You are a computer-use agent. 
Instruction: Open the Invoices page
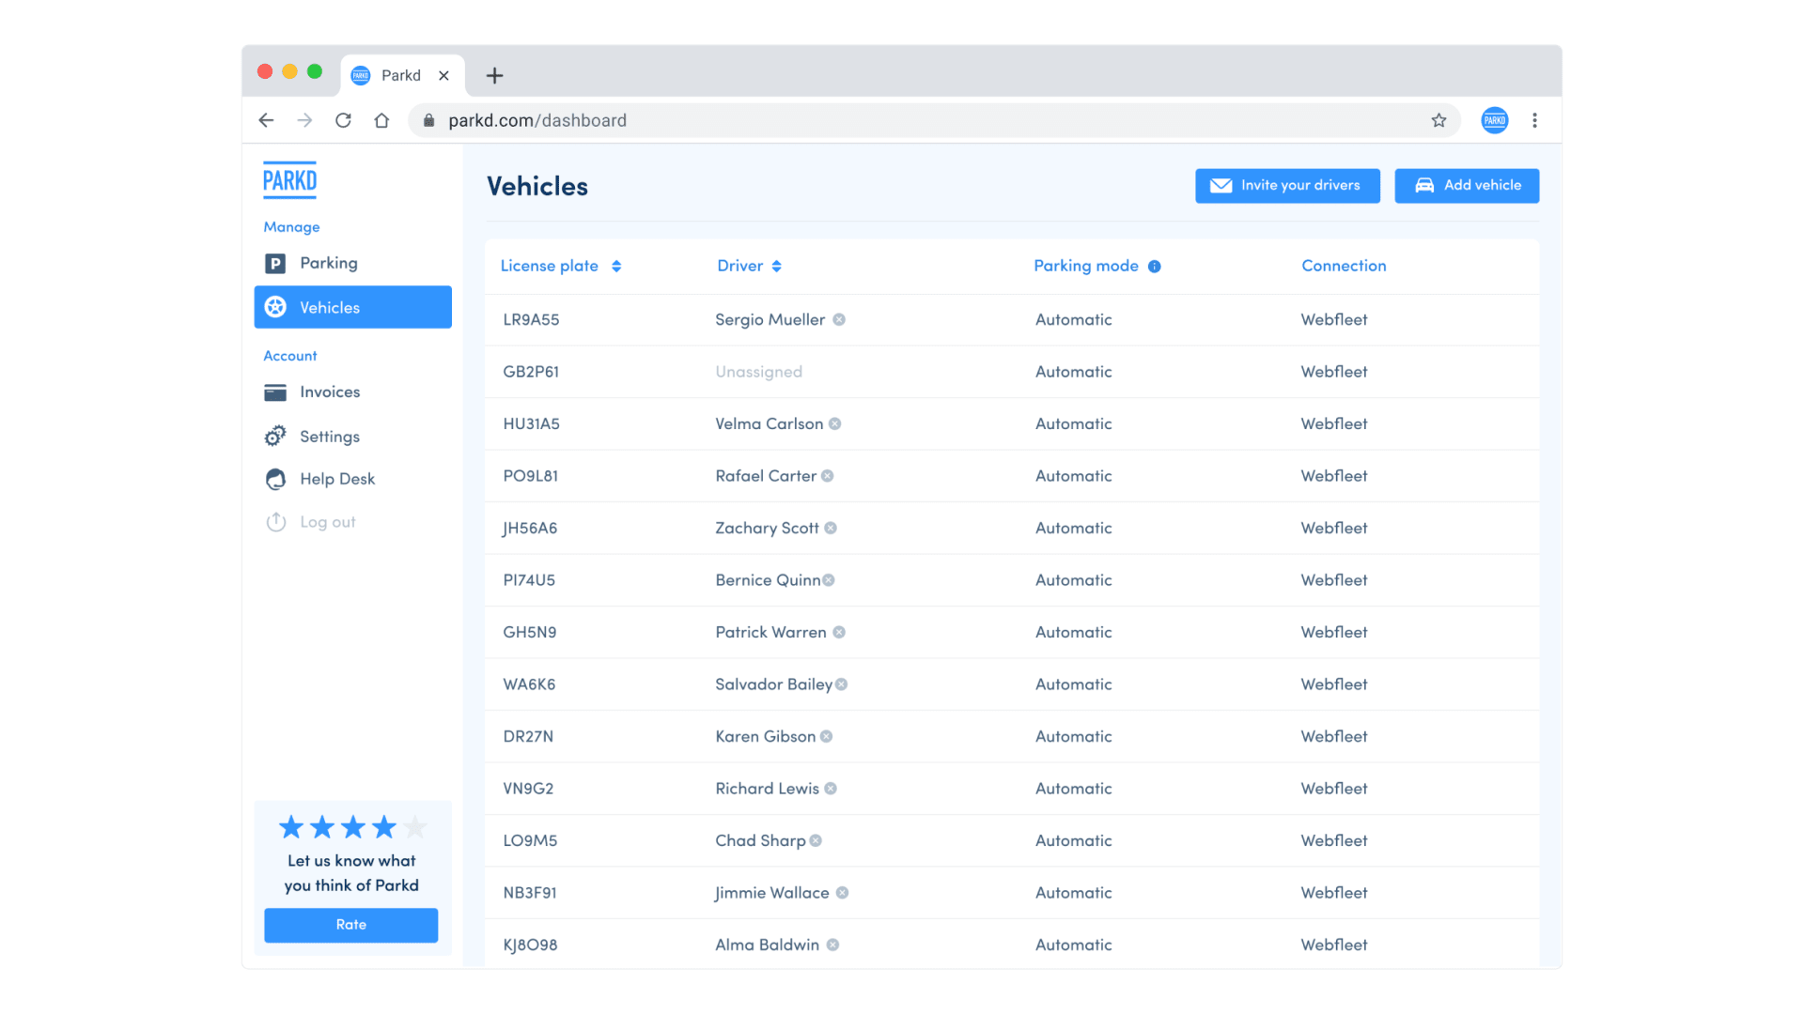(x=329, y=392)
